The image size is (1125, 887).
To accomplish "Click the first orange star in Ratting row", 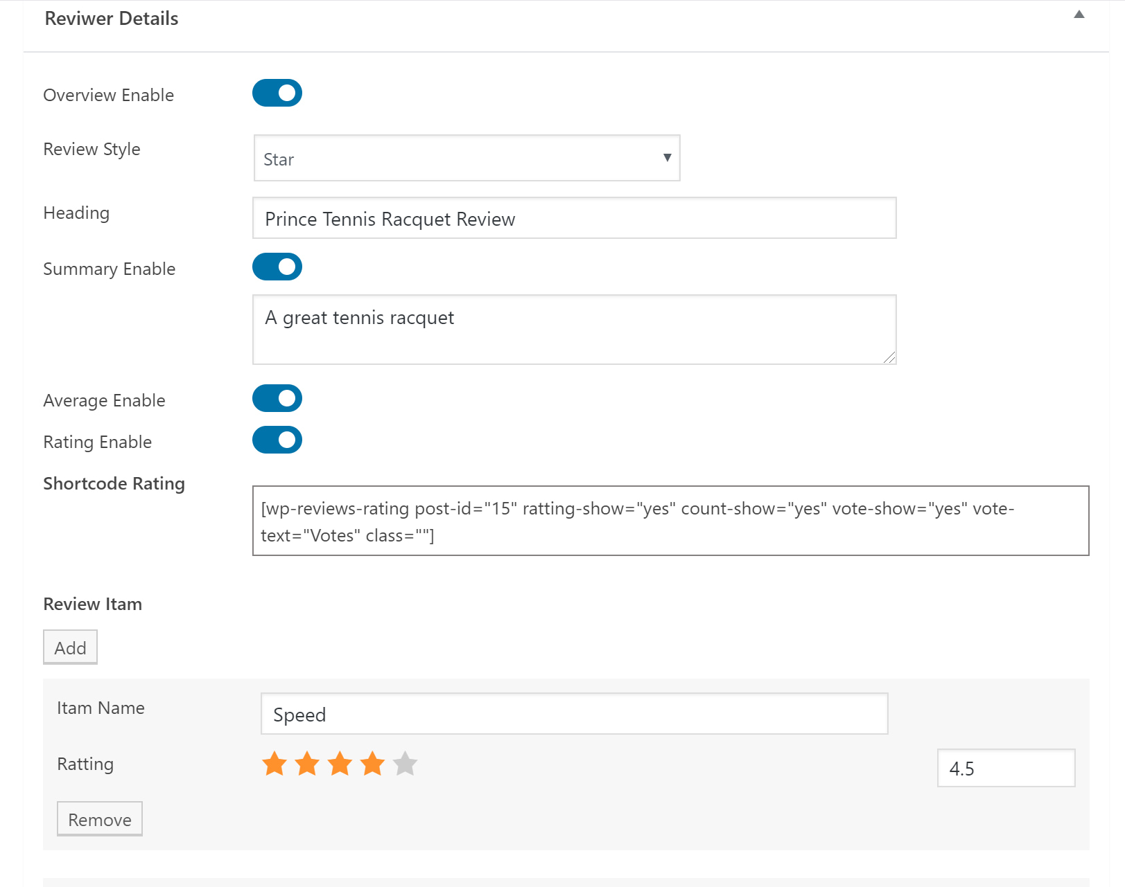I will pyautogui.click(x=273, y=764).
